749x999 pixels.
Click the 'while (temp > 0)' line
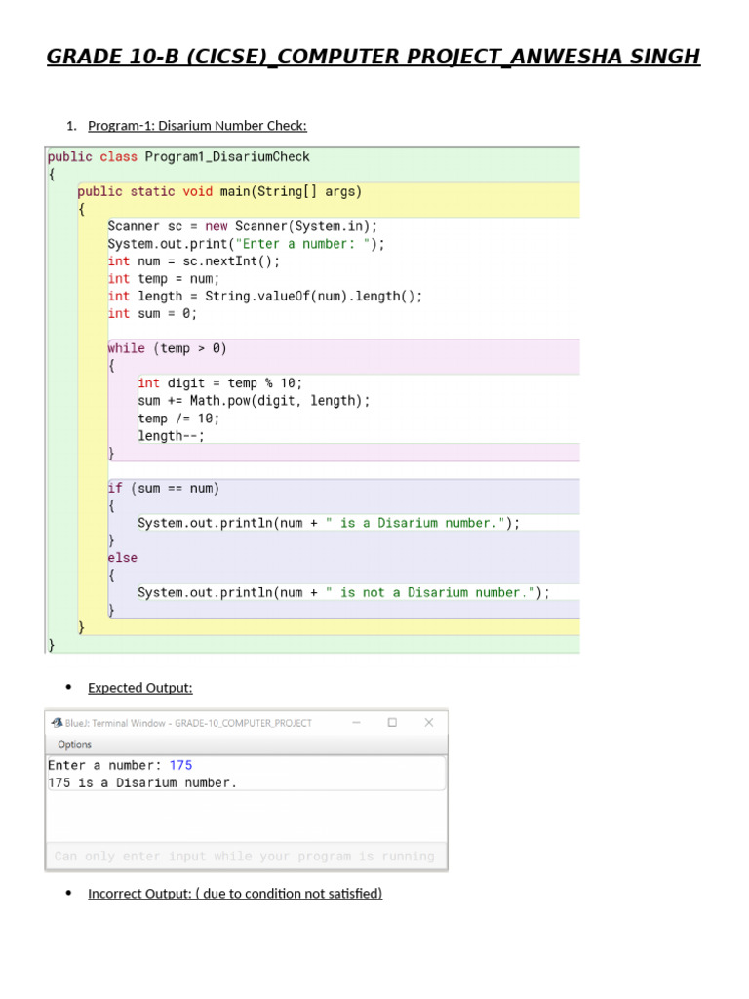(x=168, y=348)
